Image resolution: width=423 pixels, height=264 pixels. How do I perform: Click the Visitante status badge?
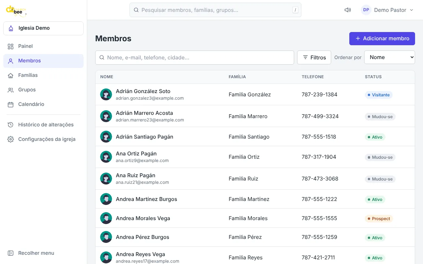(x=378, y=95)
